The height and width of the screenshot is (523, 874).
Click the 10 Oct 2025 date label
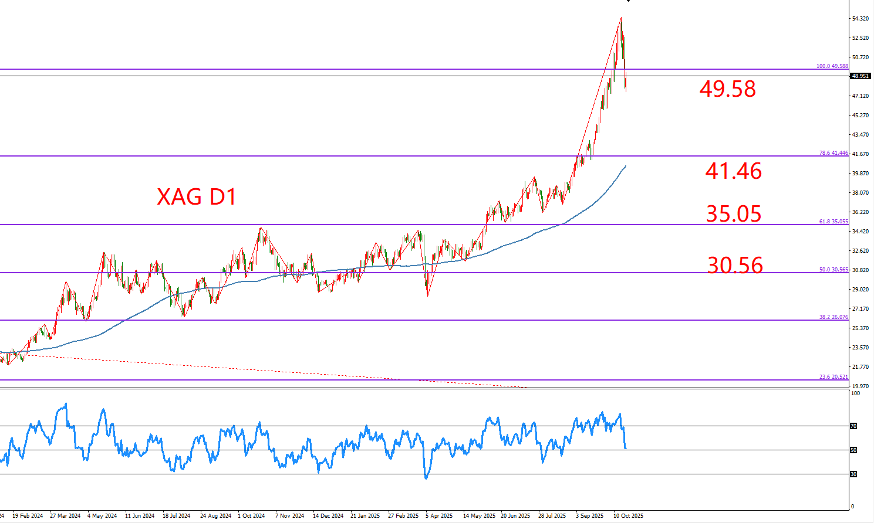[x=629, y=516]
